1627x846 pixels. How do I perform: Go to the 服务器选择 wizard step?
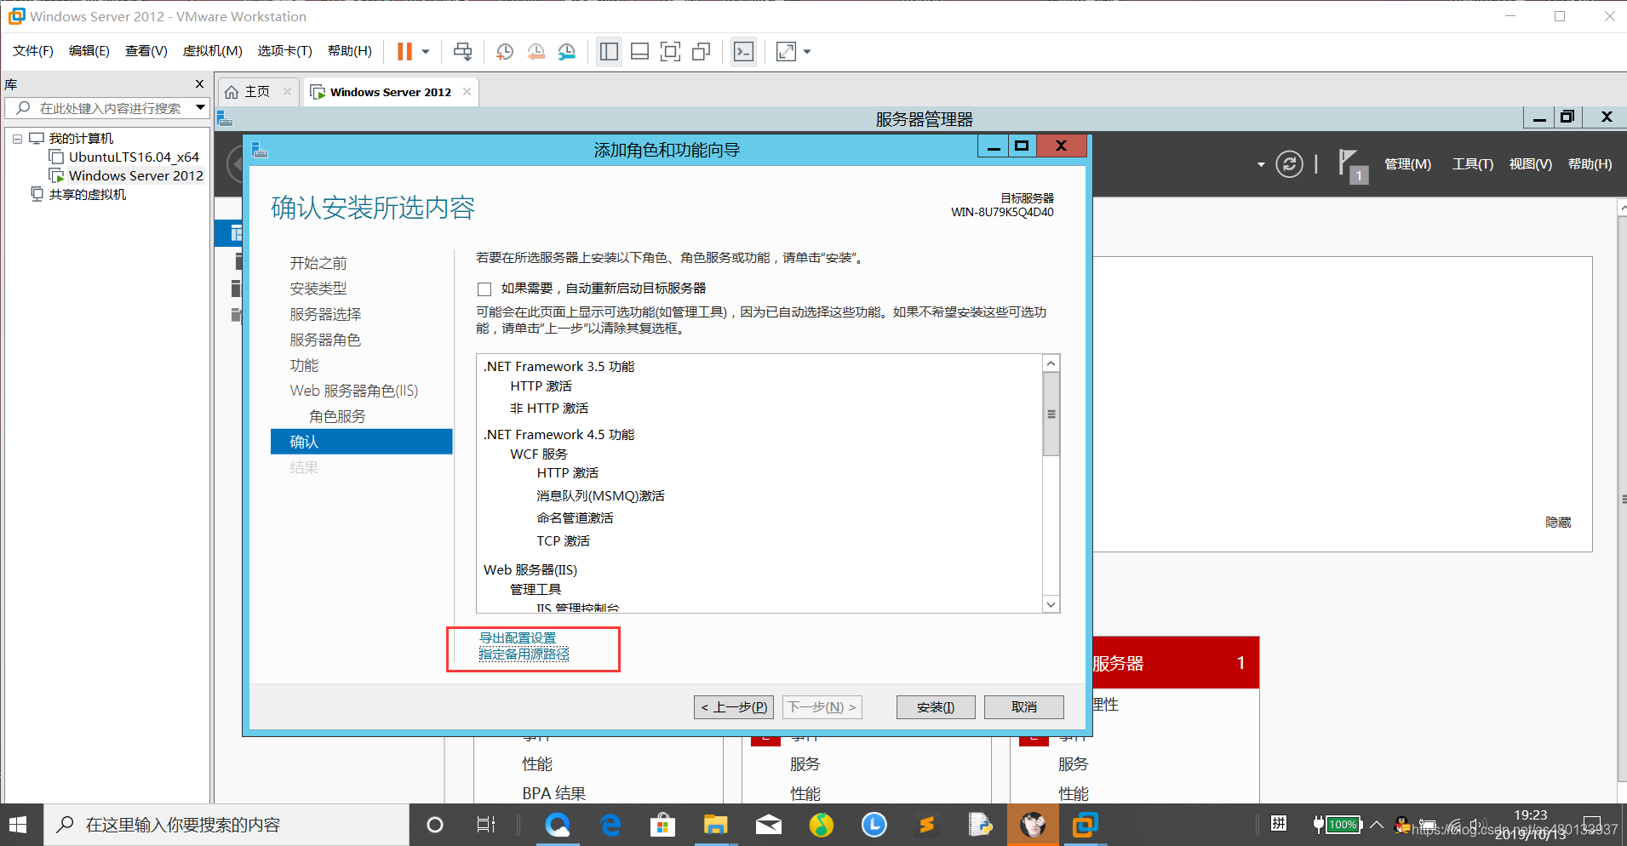click(325, 315)
